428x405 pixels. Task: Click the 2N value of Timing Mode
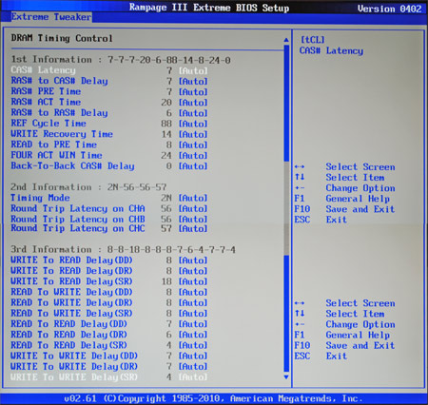166,198
